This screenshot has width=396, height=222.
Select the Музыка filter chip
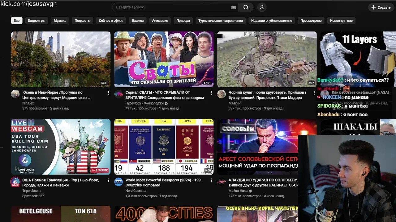point(60,21)
